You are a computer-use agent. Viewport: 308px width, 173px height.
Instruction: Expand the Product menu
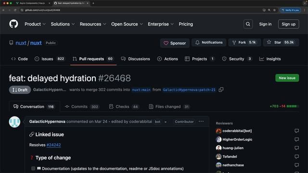(35, 24)
